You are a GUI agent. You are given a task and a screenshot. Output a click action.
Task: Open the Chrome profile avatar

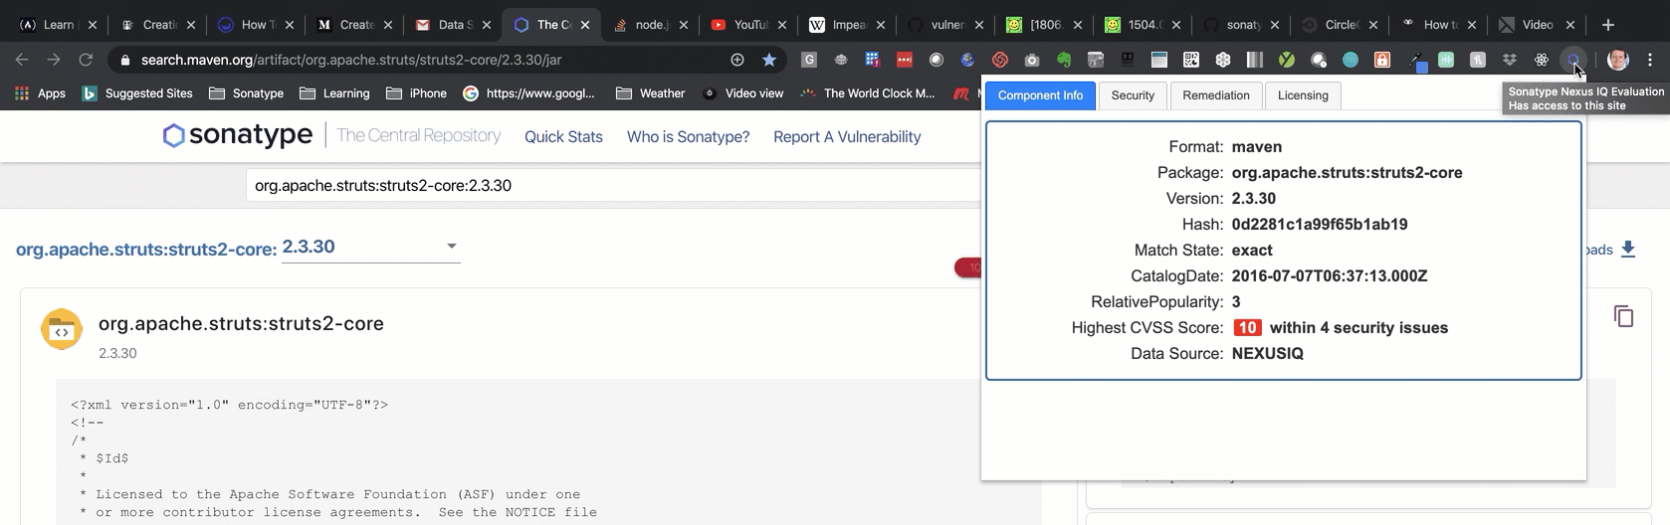tap(1618, 60)
